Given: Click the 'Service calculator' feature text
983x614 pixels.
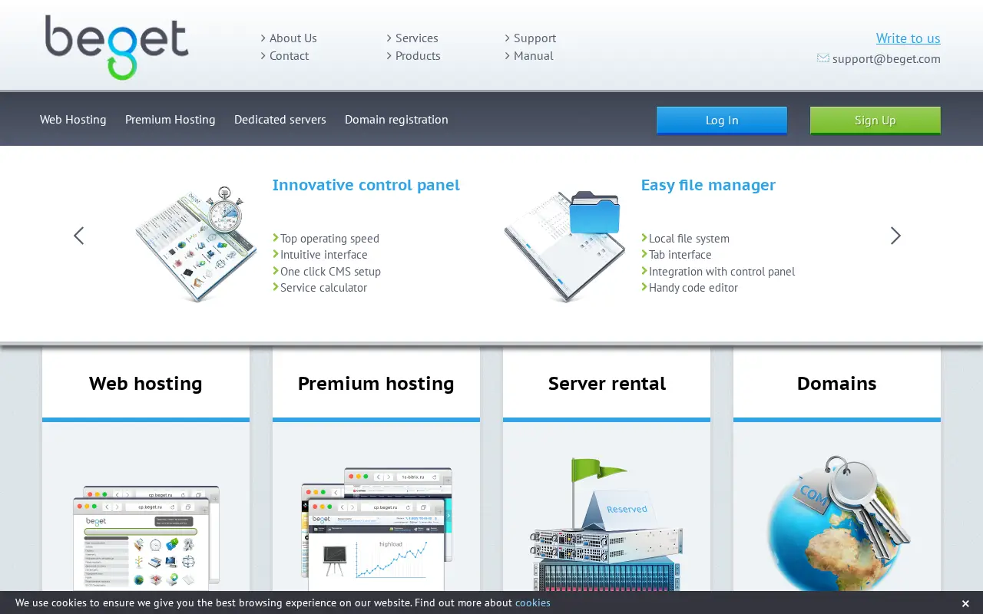Looking at the screenshot, I should [x=323, y=288].
